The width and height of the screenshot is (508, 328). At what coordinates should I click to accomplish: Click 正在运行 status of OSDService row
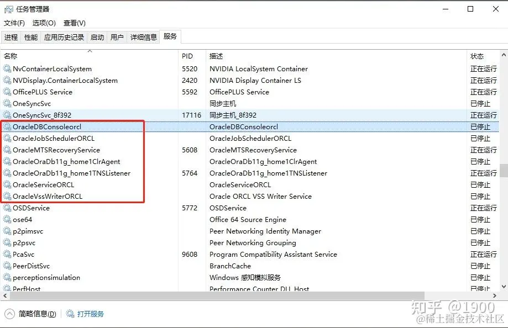(x=483, y=208)
